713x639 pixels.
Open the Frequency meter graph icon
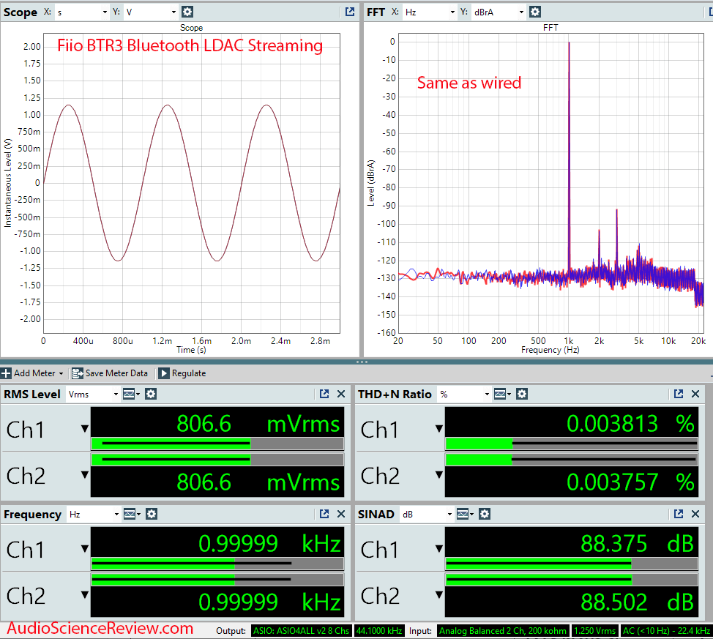point(130,514)
